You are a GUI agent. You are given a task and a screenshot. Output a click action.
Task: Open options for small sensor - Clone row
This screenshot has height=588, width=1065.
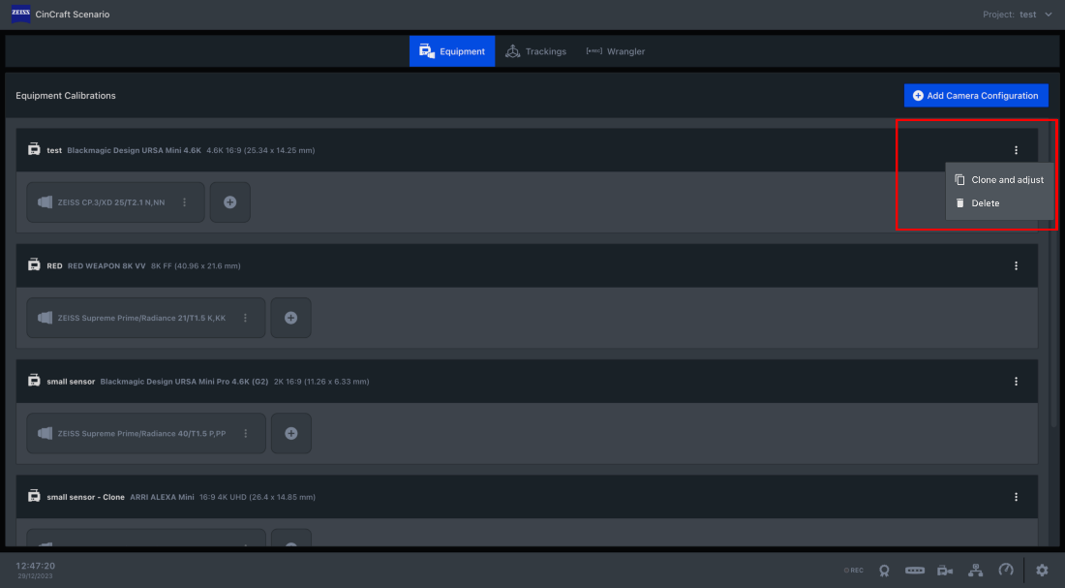[x=1016, y=497]
